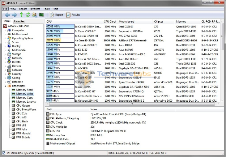Select the Config tree icon

[9, 78]
